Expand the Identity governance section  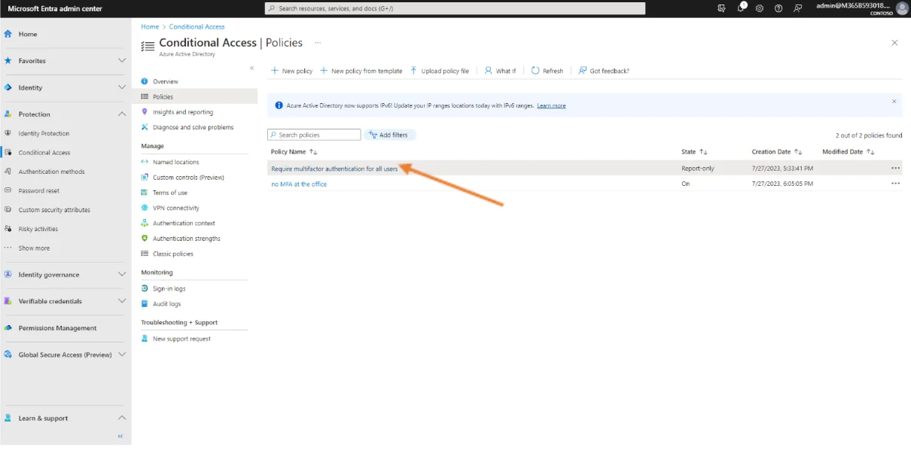(x=122, y=275)
